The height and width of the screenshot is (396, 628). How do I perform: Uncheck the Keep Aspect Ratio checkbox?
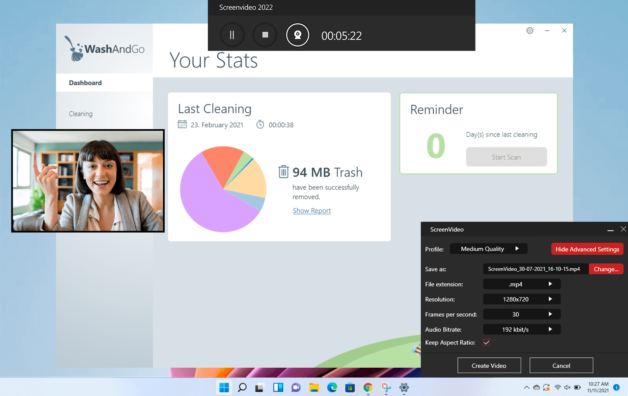486,342
